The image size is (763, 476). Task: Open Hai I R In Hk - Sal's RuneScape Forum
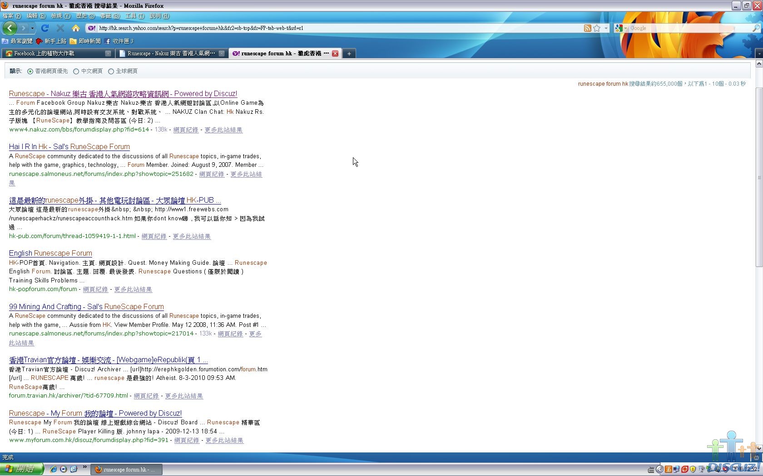(x=69, y=147)
